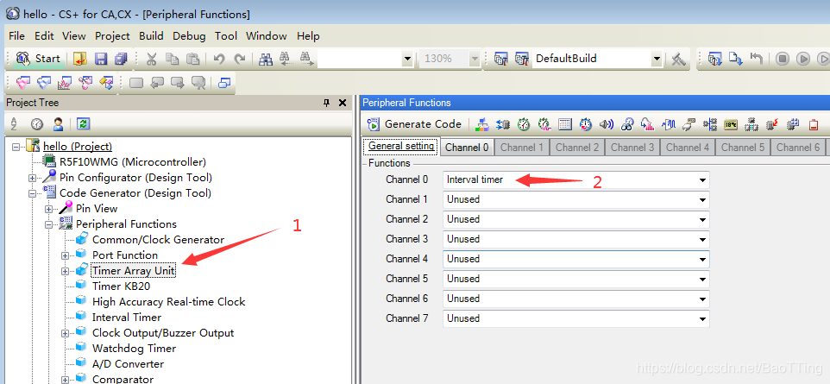The image size is (830, 384).
Task: Expand the Timer Array Unit tree node
Action: tap(65, 271)
